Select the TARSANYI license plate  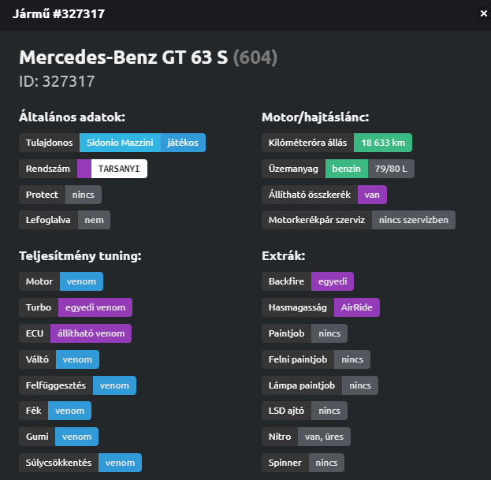(119, 169)
